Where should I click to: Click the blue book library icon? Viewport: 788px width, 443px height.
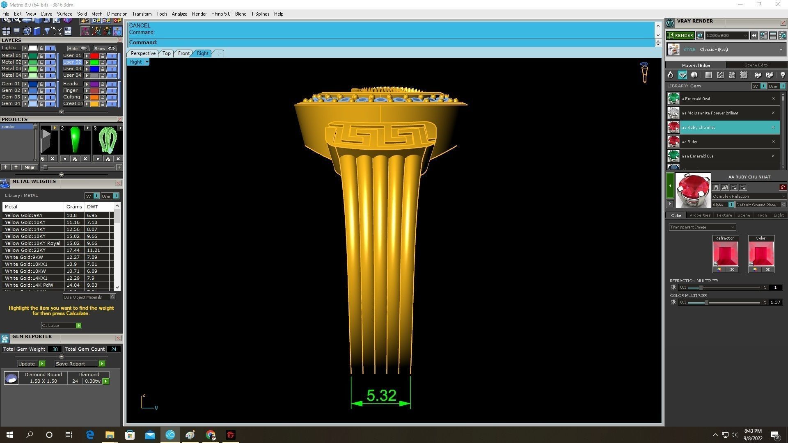pos(37,31)
